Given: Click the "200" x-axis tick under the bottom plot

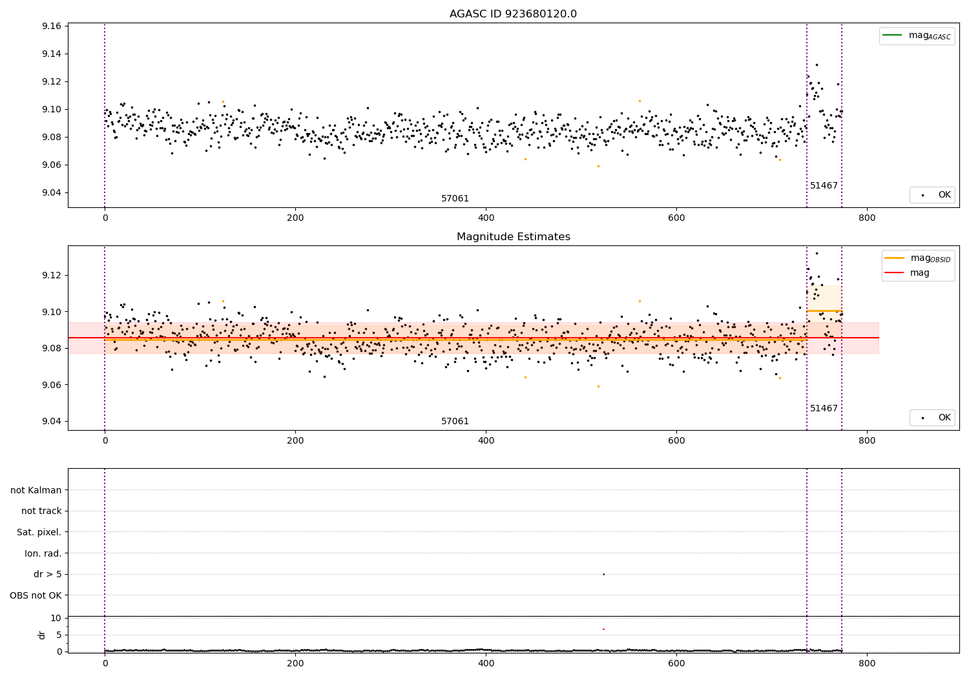Looking at the screenshot, I should click(295, 663).
